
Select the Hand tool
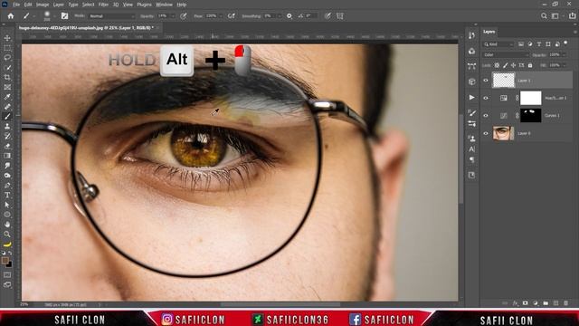[x=7, y=225]
